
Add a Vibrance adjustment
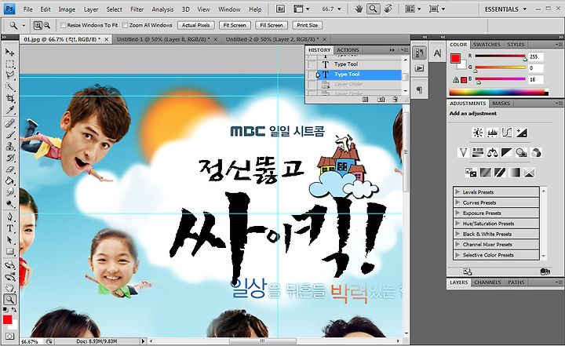pyautogui.click(x=464, y=152)
